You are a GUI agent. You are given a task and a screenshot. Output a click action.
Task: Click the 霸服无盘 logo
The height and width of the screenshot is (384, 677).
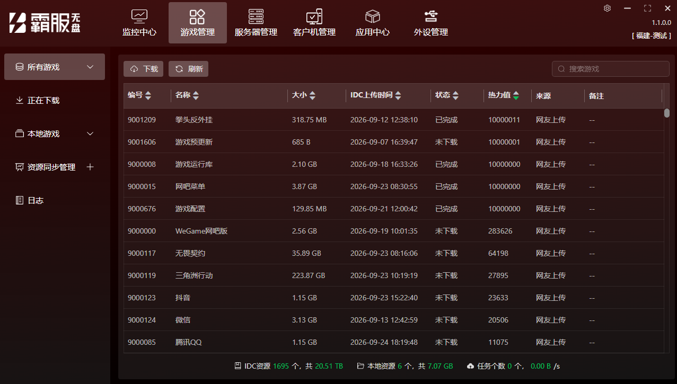(45, 22)
